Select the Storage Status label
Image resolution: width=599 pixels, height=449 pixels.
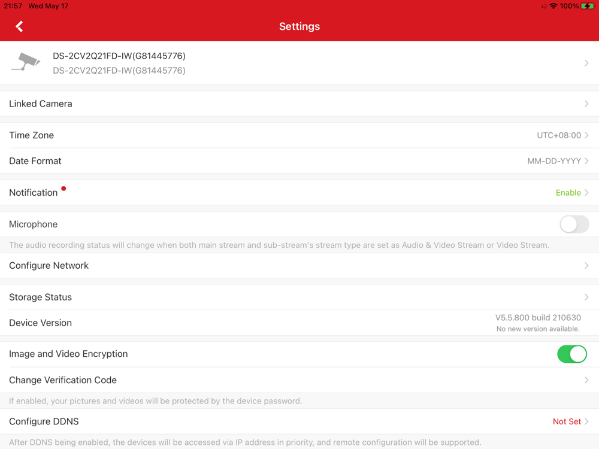[x=41, y=297]
